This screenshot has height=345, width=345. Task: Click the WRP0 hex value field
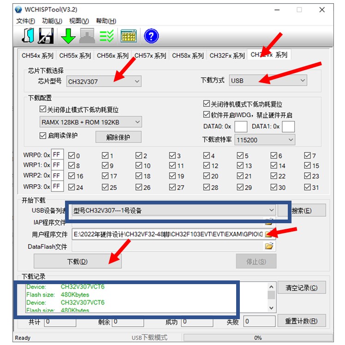point(58,154)
